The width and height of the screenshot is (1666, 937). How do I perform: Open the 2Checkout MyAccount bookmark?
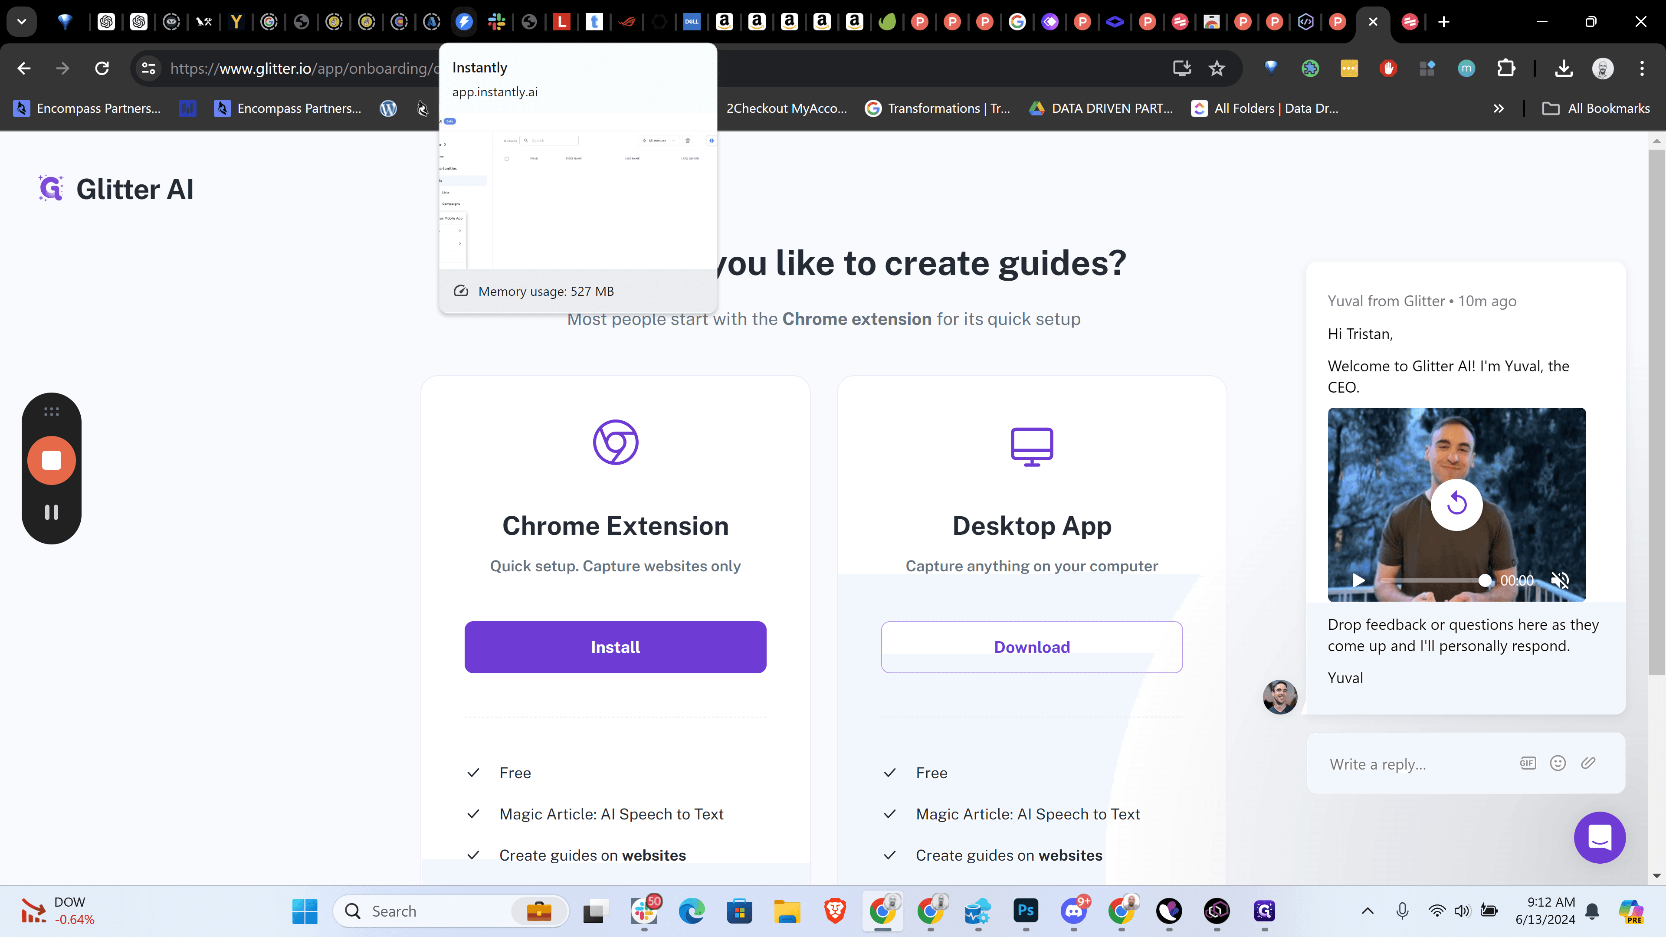(786, 108)
